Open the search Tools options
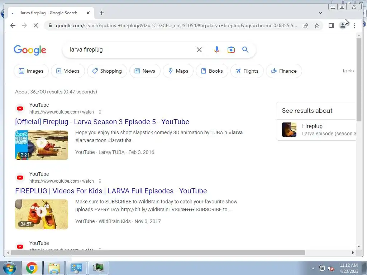Screen dimensions: 367x275 (x=348, y=71)
